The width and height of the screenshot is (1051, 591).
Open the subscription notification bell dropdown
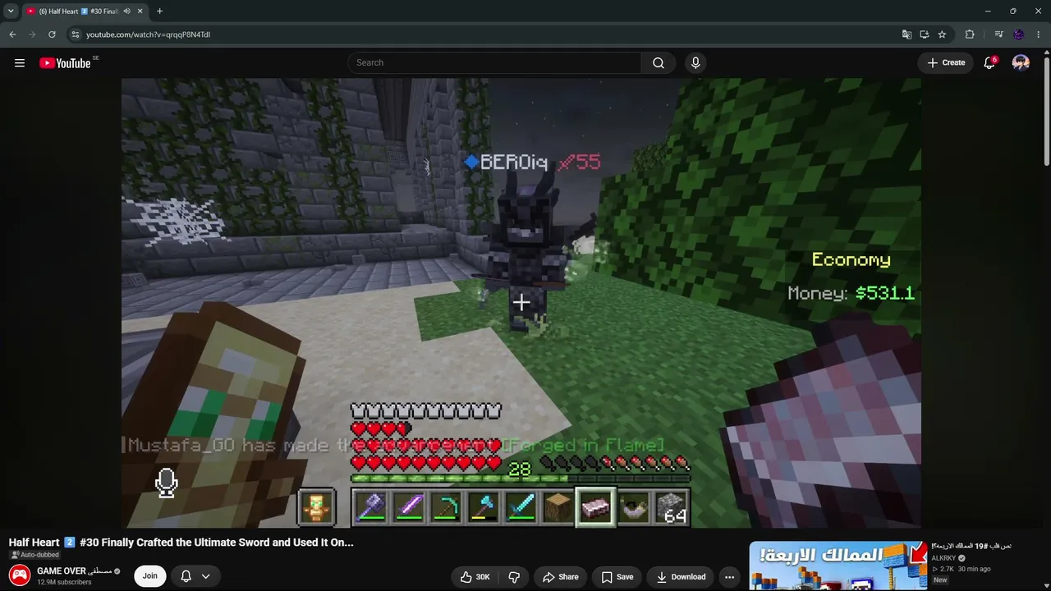click(195, 576)
